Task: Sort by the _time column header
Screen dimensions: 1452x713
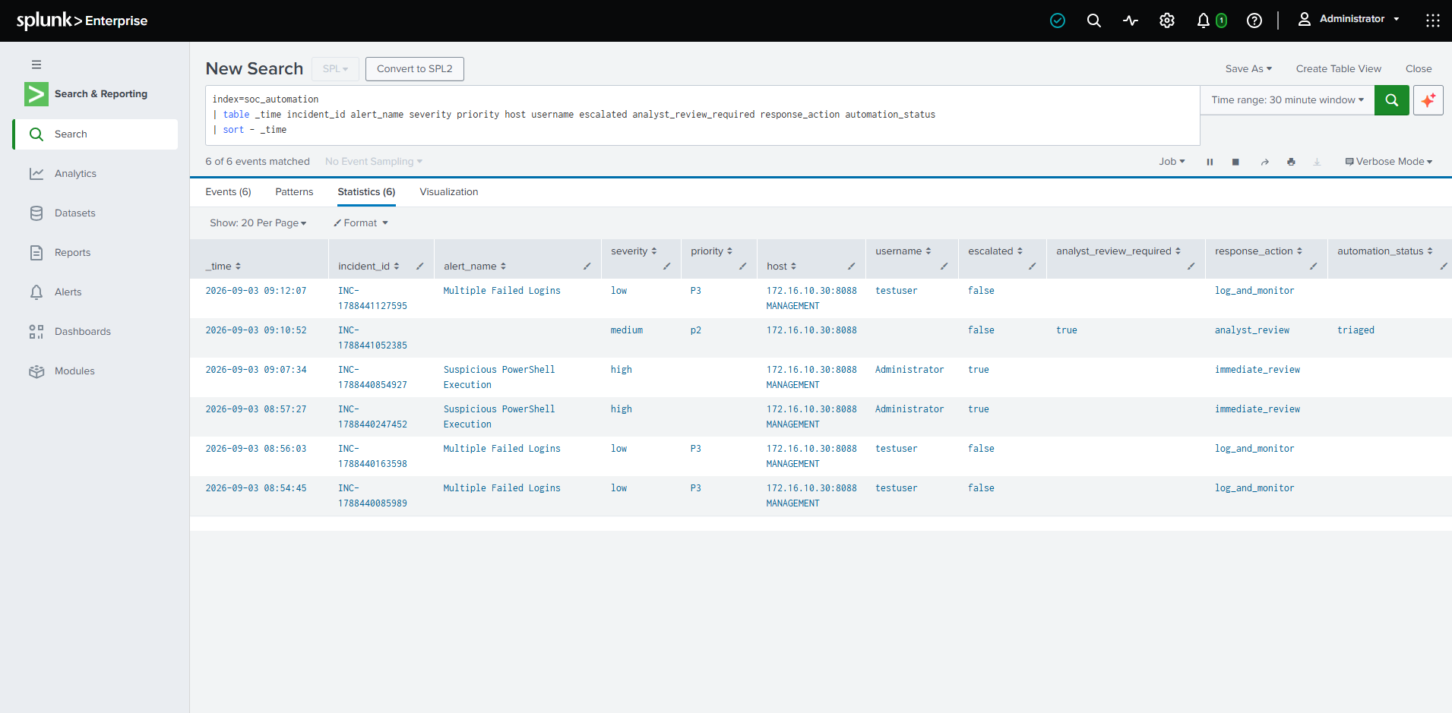Action: point(223,267)
